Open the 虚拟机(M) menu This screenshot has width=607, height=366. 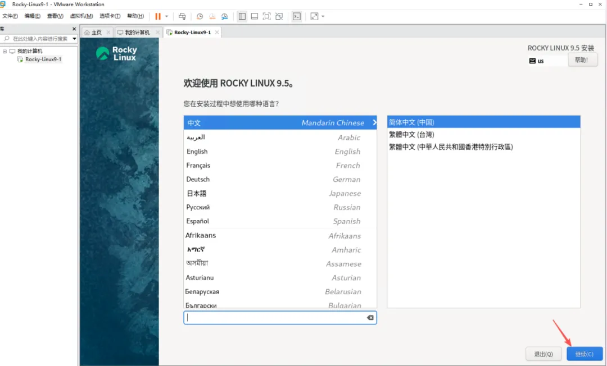[x=81, y=16]
